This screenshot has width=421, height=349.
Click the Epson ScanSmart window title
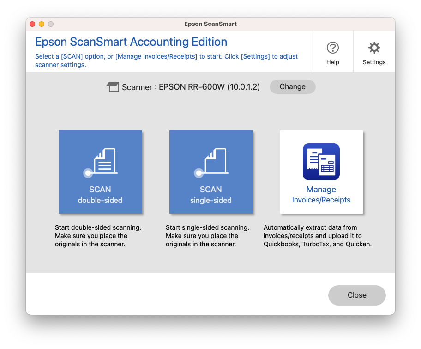pyautogui.click(x=210, y=24)
